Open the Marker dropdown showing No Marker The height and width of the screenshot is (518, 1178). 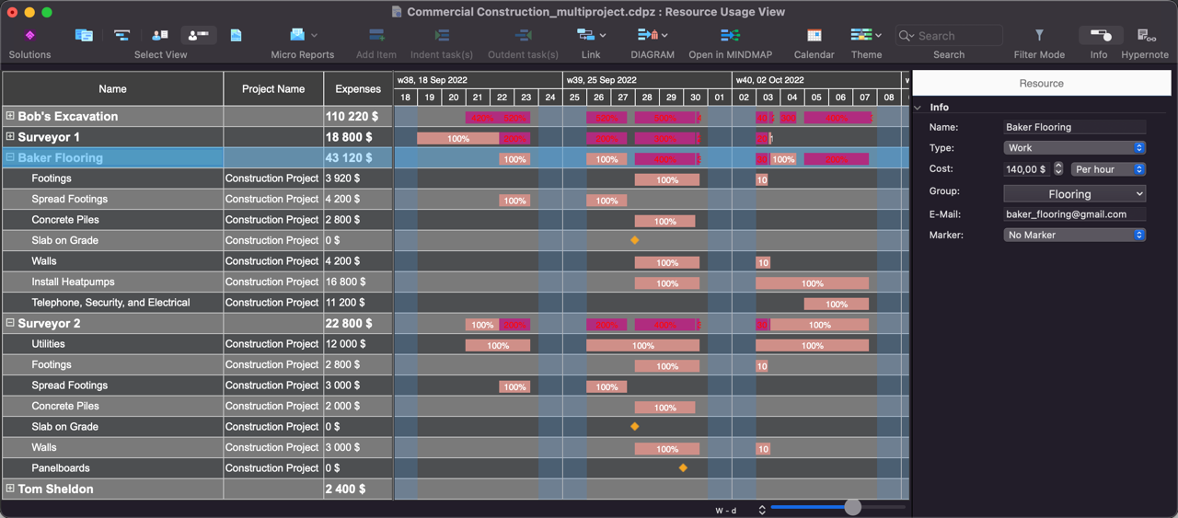coord(1074,235)
